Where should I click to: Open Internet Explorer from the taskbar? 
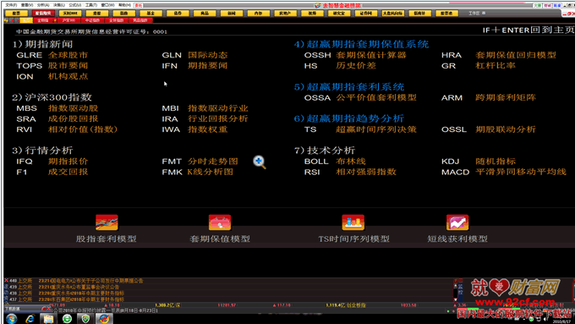point(30,319)
